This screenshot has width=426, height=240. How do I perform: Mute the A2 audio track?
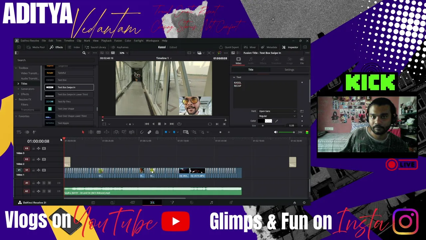(x=49, y=191)
